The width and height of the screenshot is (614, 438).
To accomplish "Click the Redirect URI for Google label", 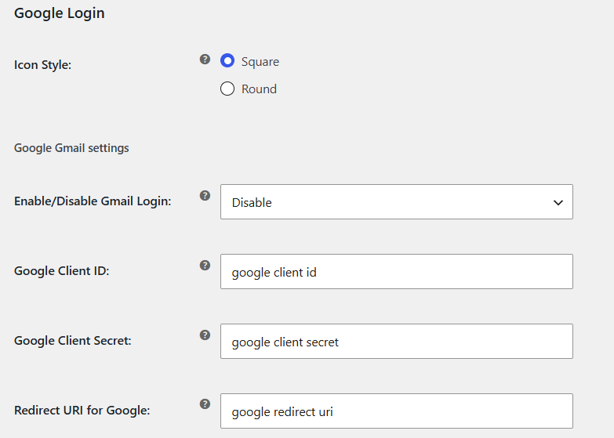I will 82,411.
